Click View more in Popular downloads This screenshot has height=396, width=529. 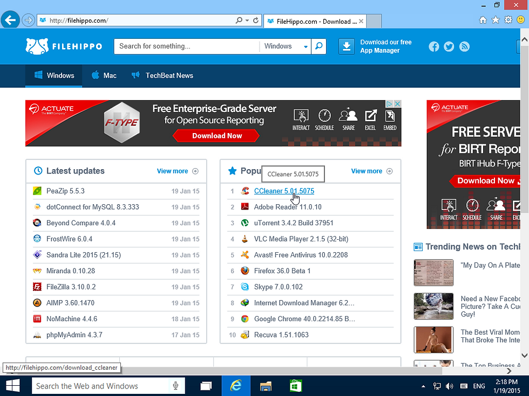pyautogui.click(x=372, y=171)
